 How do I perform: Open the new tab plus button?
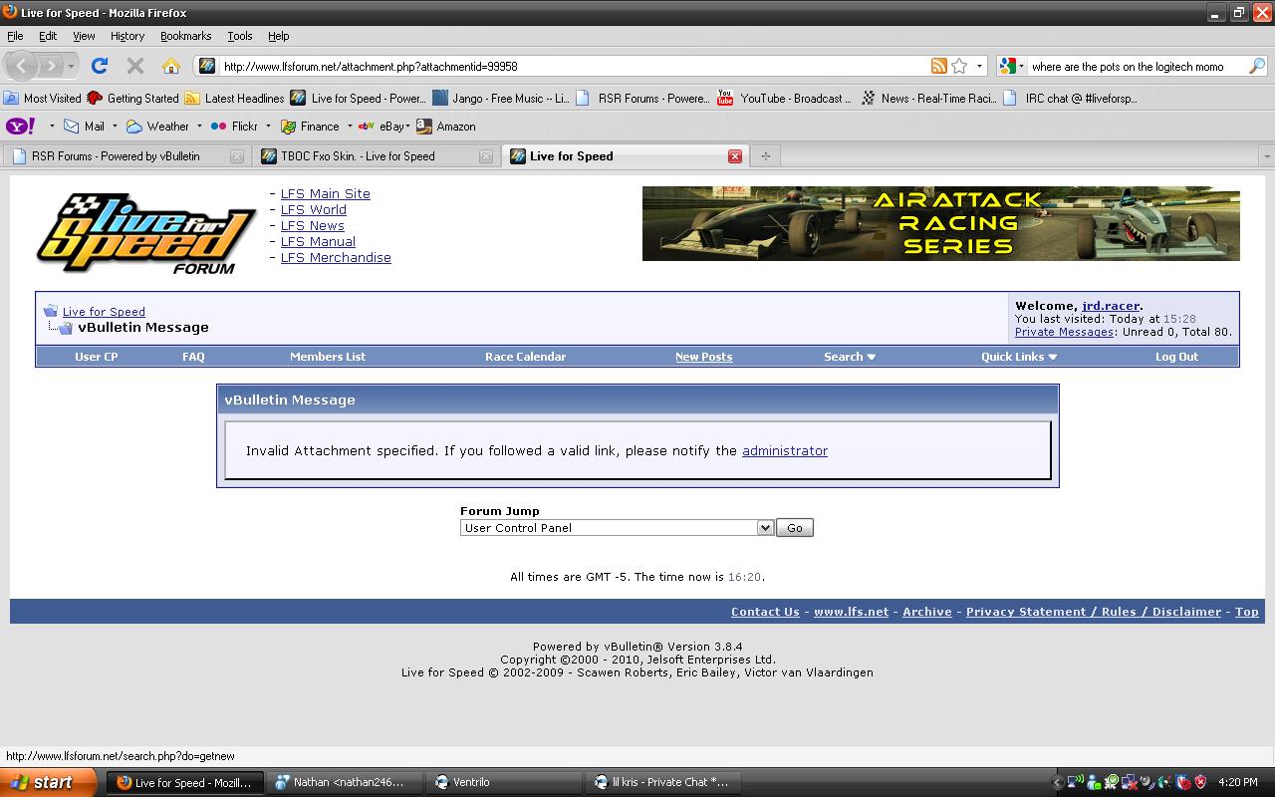pyautogui.click(x=765, y=155)
